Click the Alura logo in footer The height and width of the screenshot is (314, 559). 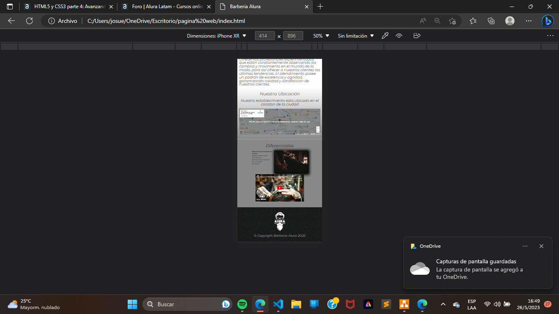[279, 221]
